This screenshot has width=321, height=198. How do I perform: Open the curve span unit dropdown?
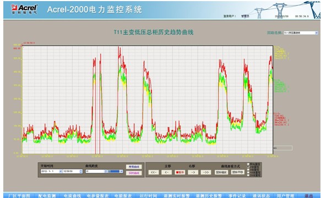coord(116,171)
